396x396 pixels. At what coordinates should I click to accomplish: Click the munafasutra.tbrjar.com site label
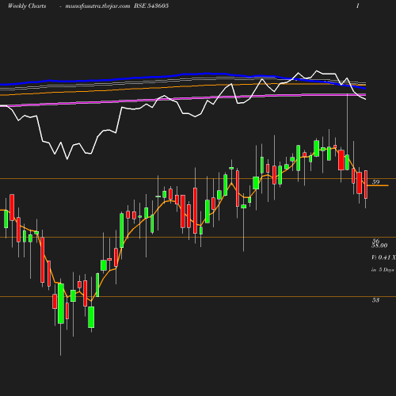tap(97, 6)
